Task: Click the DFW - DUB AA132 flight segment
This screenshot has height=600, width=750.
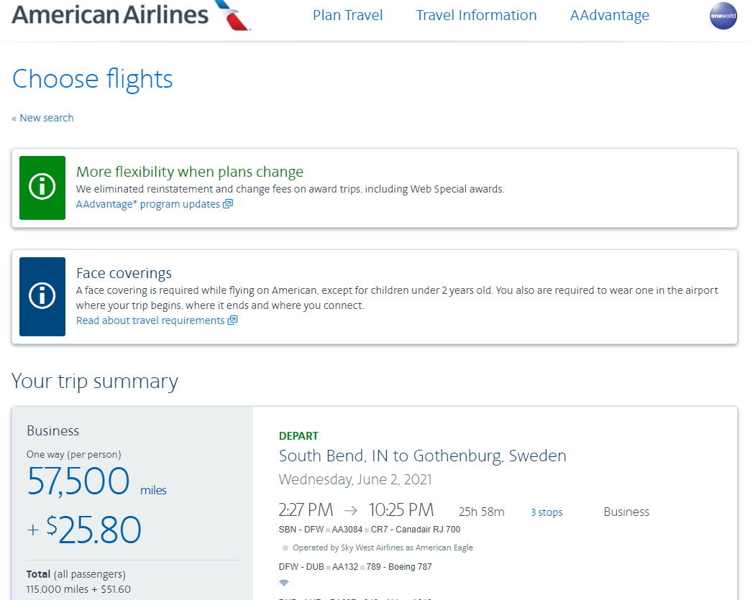Action: click(355, 566)
